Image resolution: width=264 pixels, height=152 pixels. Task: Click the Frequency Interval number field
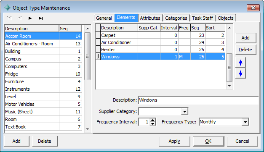coord(144,122)
